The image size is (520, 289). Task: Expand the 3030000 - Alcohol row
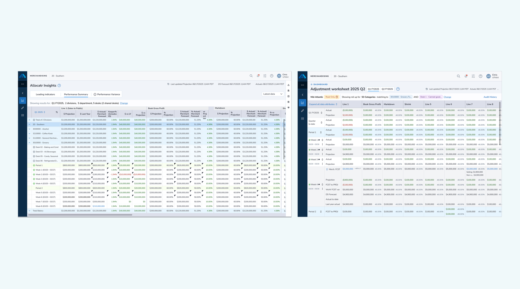(x=30, y=129)
